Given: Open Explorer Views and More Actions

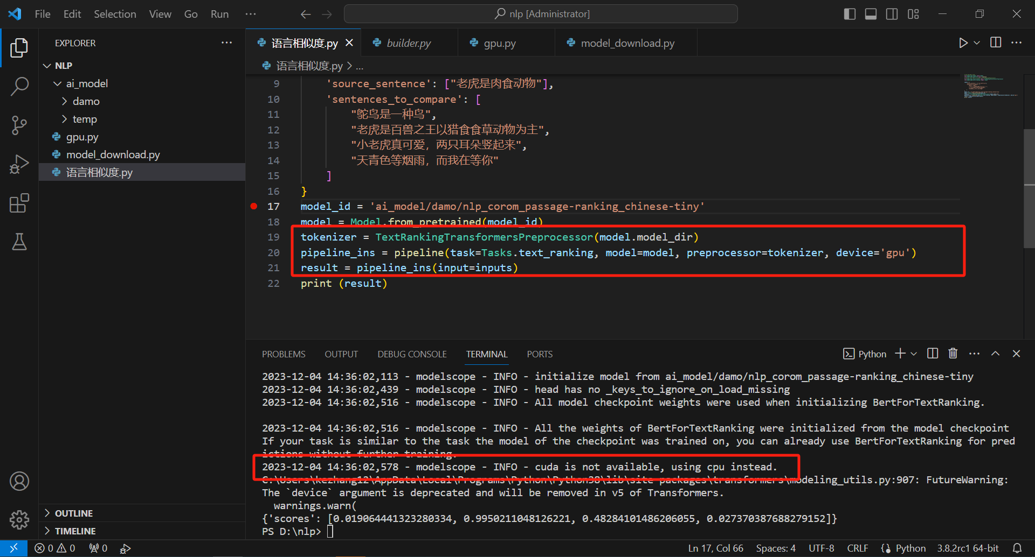Looking at the screenshot, I should [x=227, y=43].
